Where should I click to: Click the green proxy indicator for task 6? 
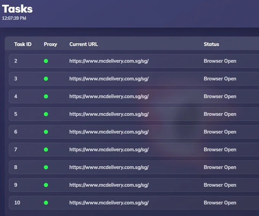(x=46, y=132)
